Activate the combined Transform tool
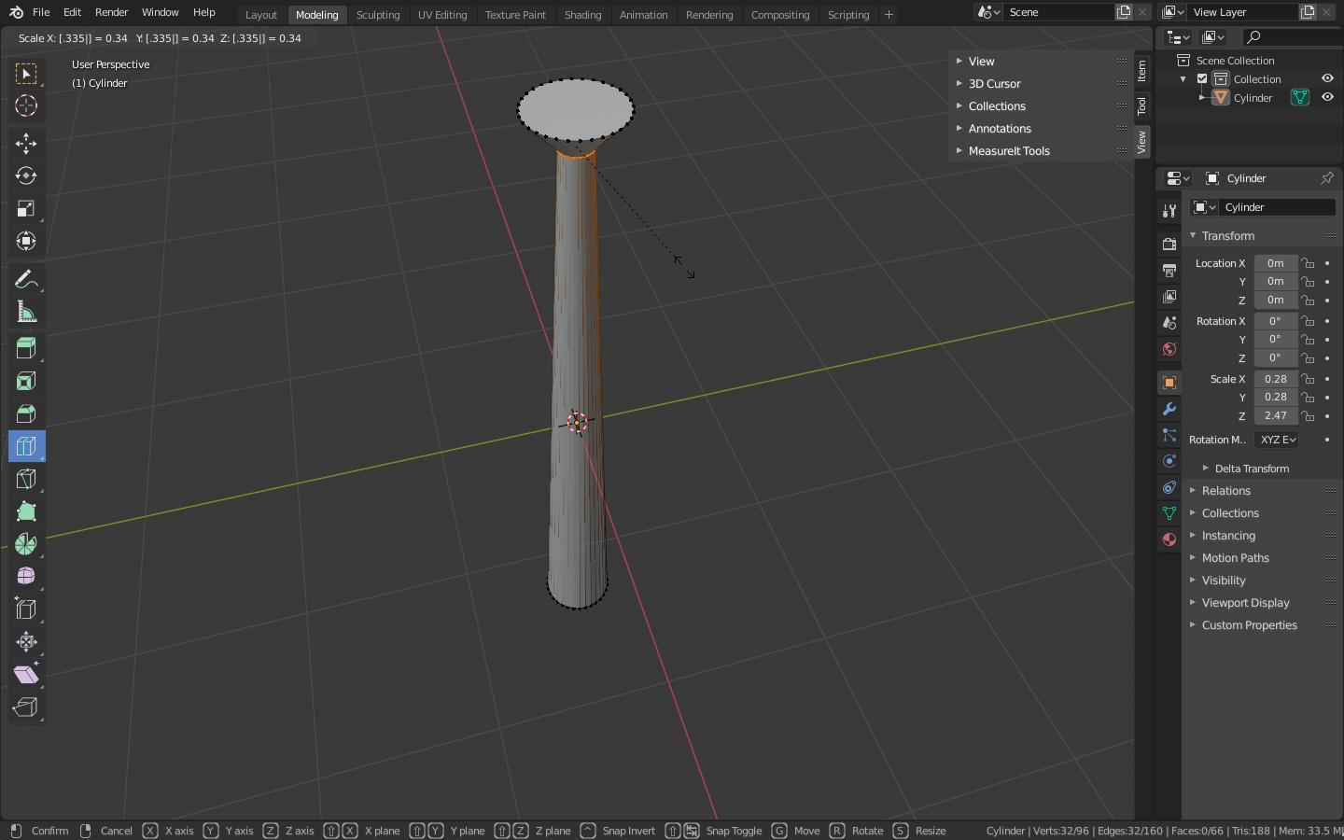Screen dimensions: 1344x840 (x=26, y=241)
